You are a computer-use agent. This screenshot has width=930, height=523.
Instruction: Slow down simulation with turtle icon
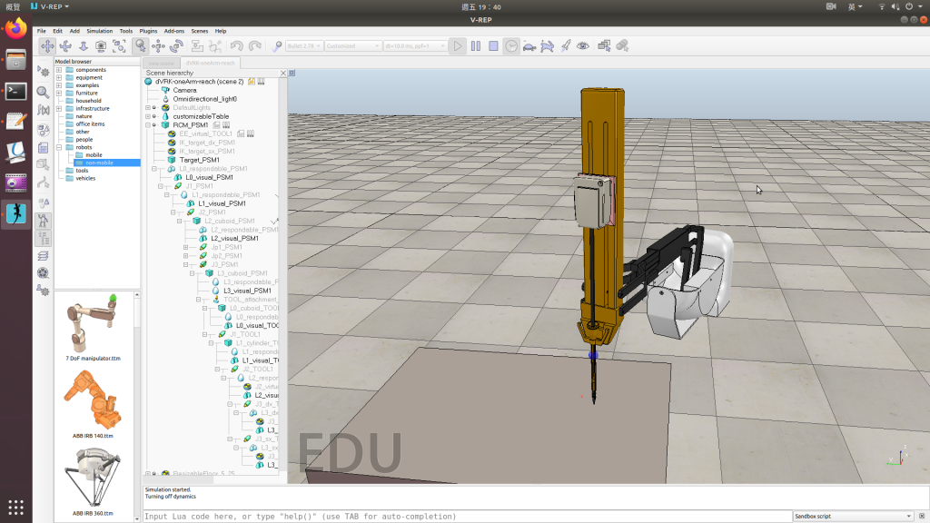[529, 45]
